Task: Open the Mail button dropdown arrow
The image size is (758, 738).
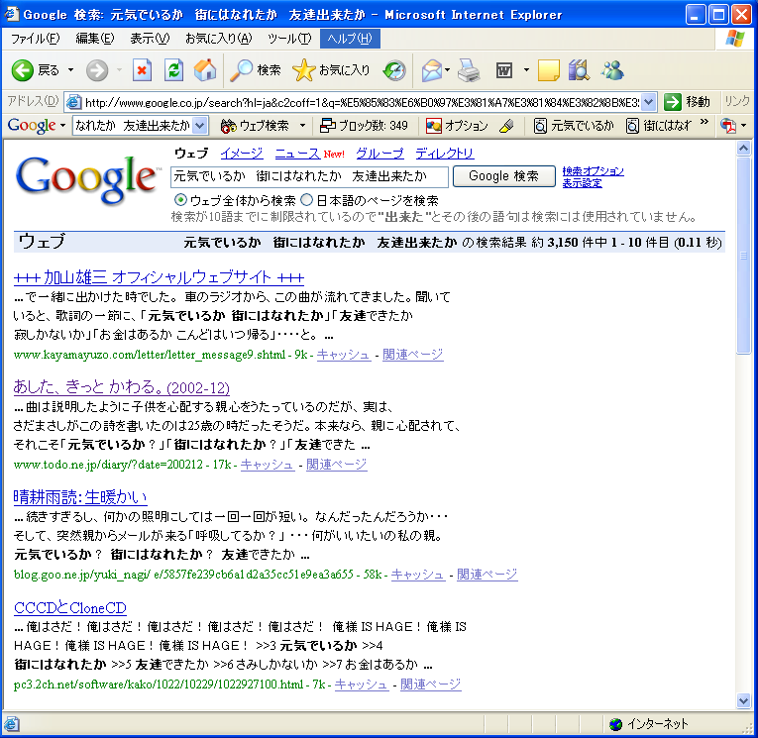Action: [x=447, y=70]
